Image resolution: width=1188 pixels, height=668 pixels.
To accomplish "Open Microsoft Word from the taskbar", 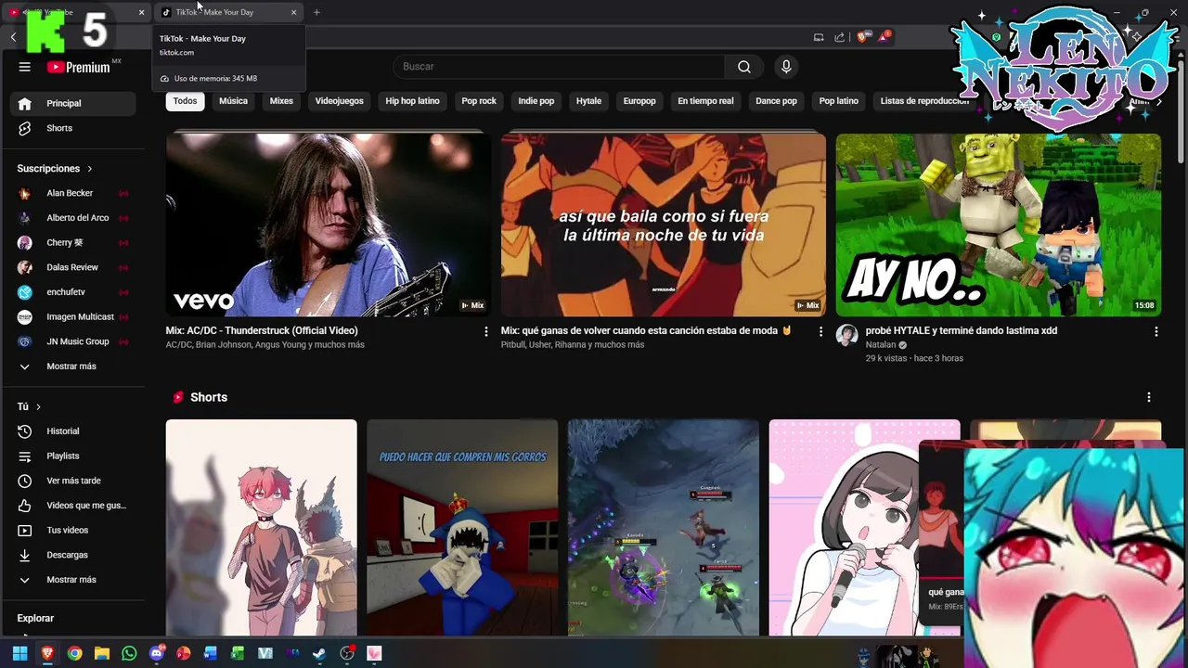I will pyautogui.click(x=211, y=653).
